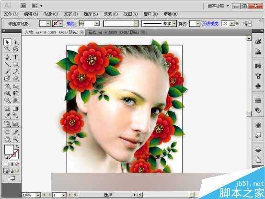Viewport: 265px width, 199px height.
Task: Select the Eraser tool
Action: pos(15,78)
